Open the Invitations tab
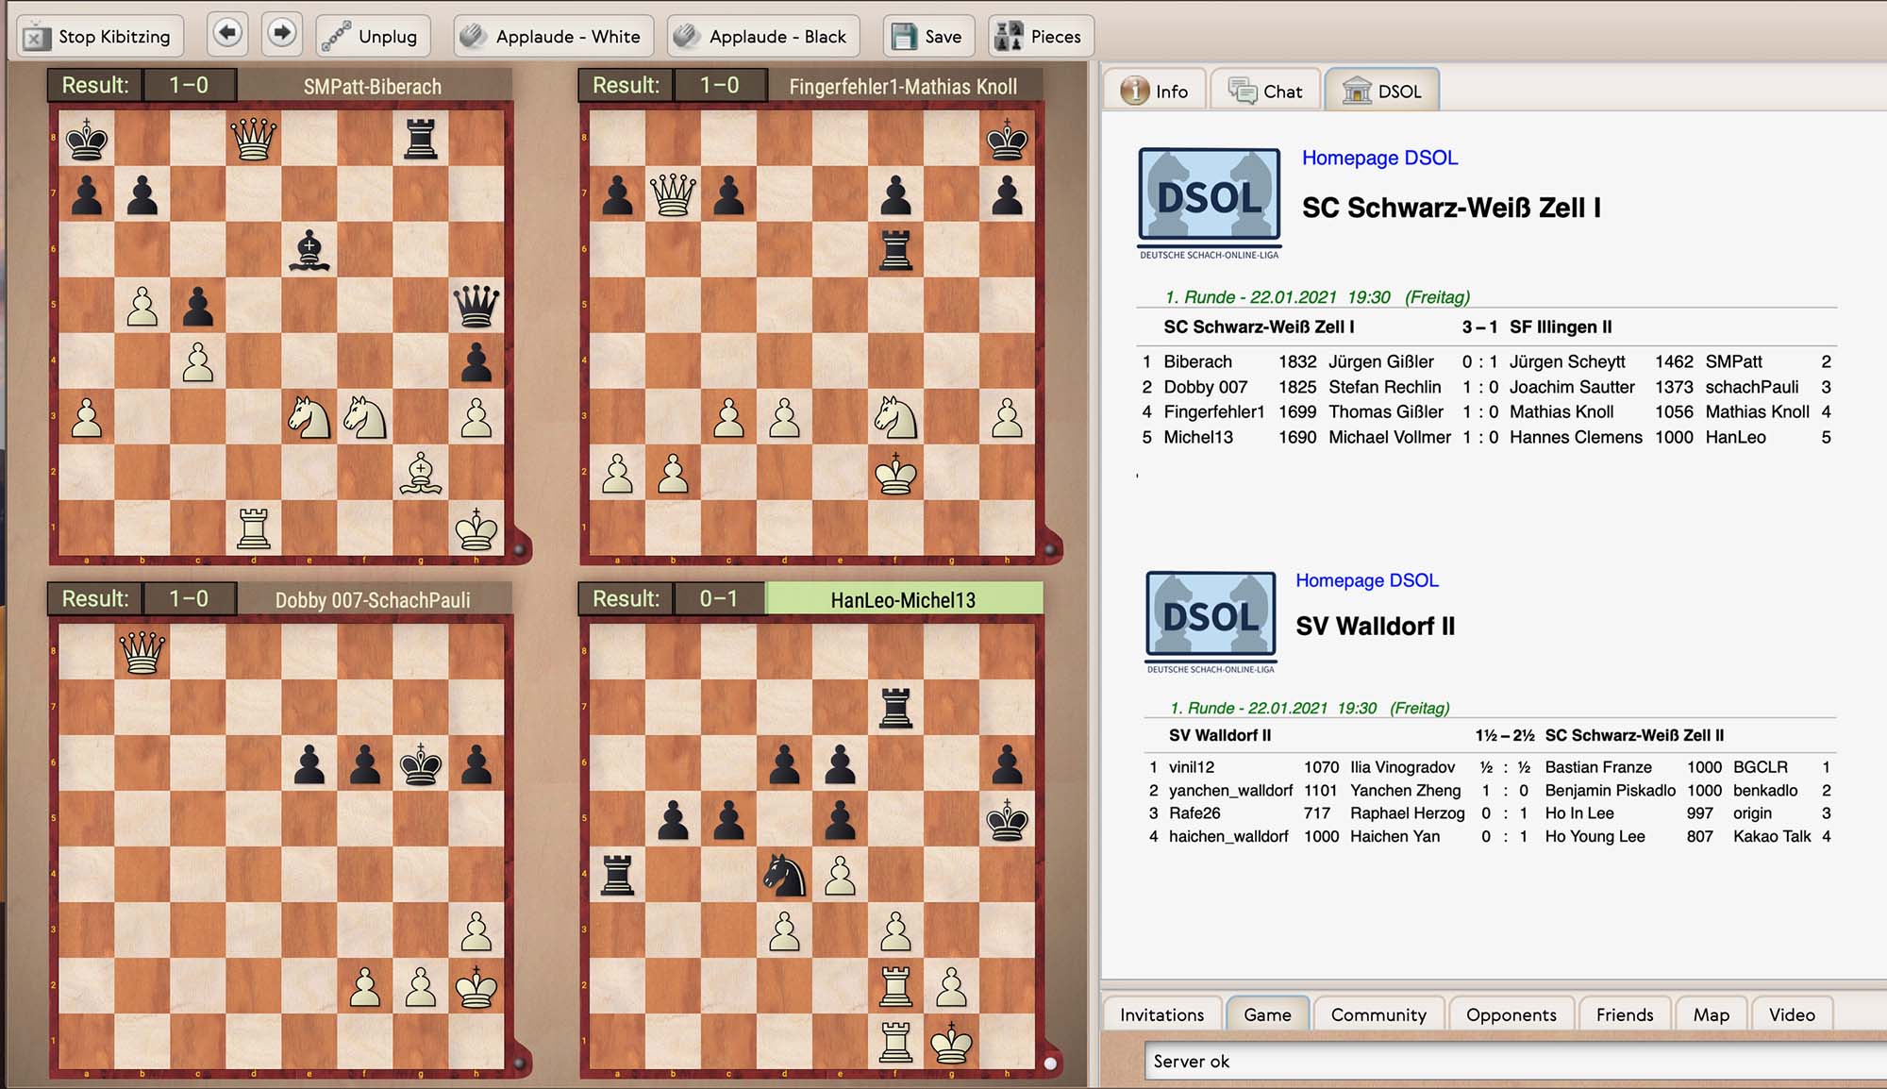1887x1089 pixels. (1161, 1014)
